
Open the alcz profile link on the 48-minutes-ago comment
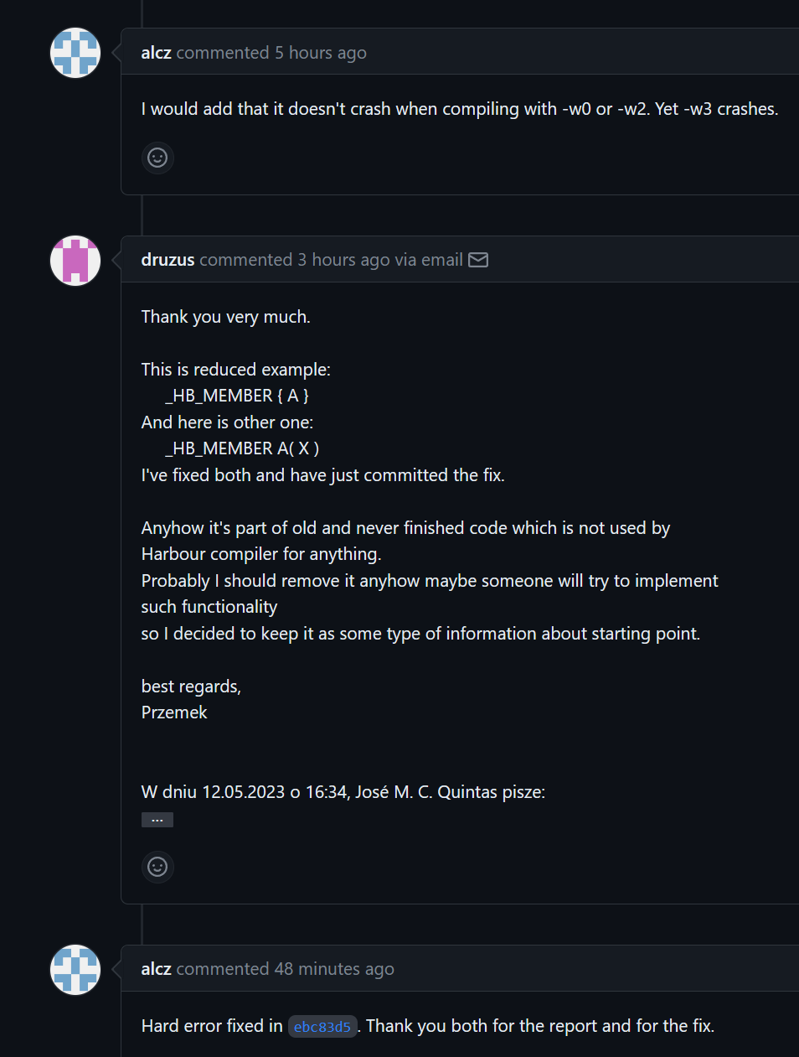pos(156,969)
